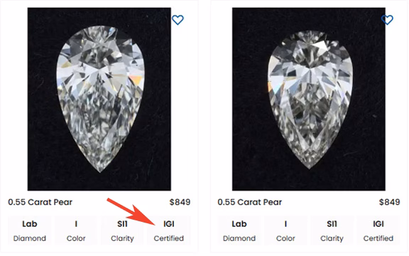Click the pointed tip of left diamond
This screenshot has width=409, height=256.
100,171
